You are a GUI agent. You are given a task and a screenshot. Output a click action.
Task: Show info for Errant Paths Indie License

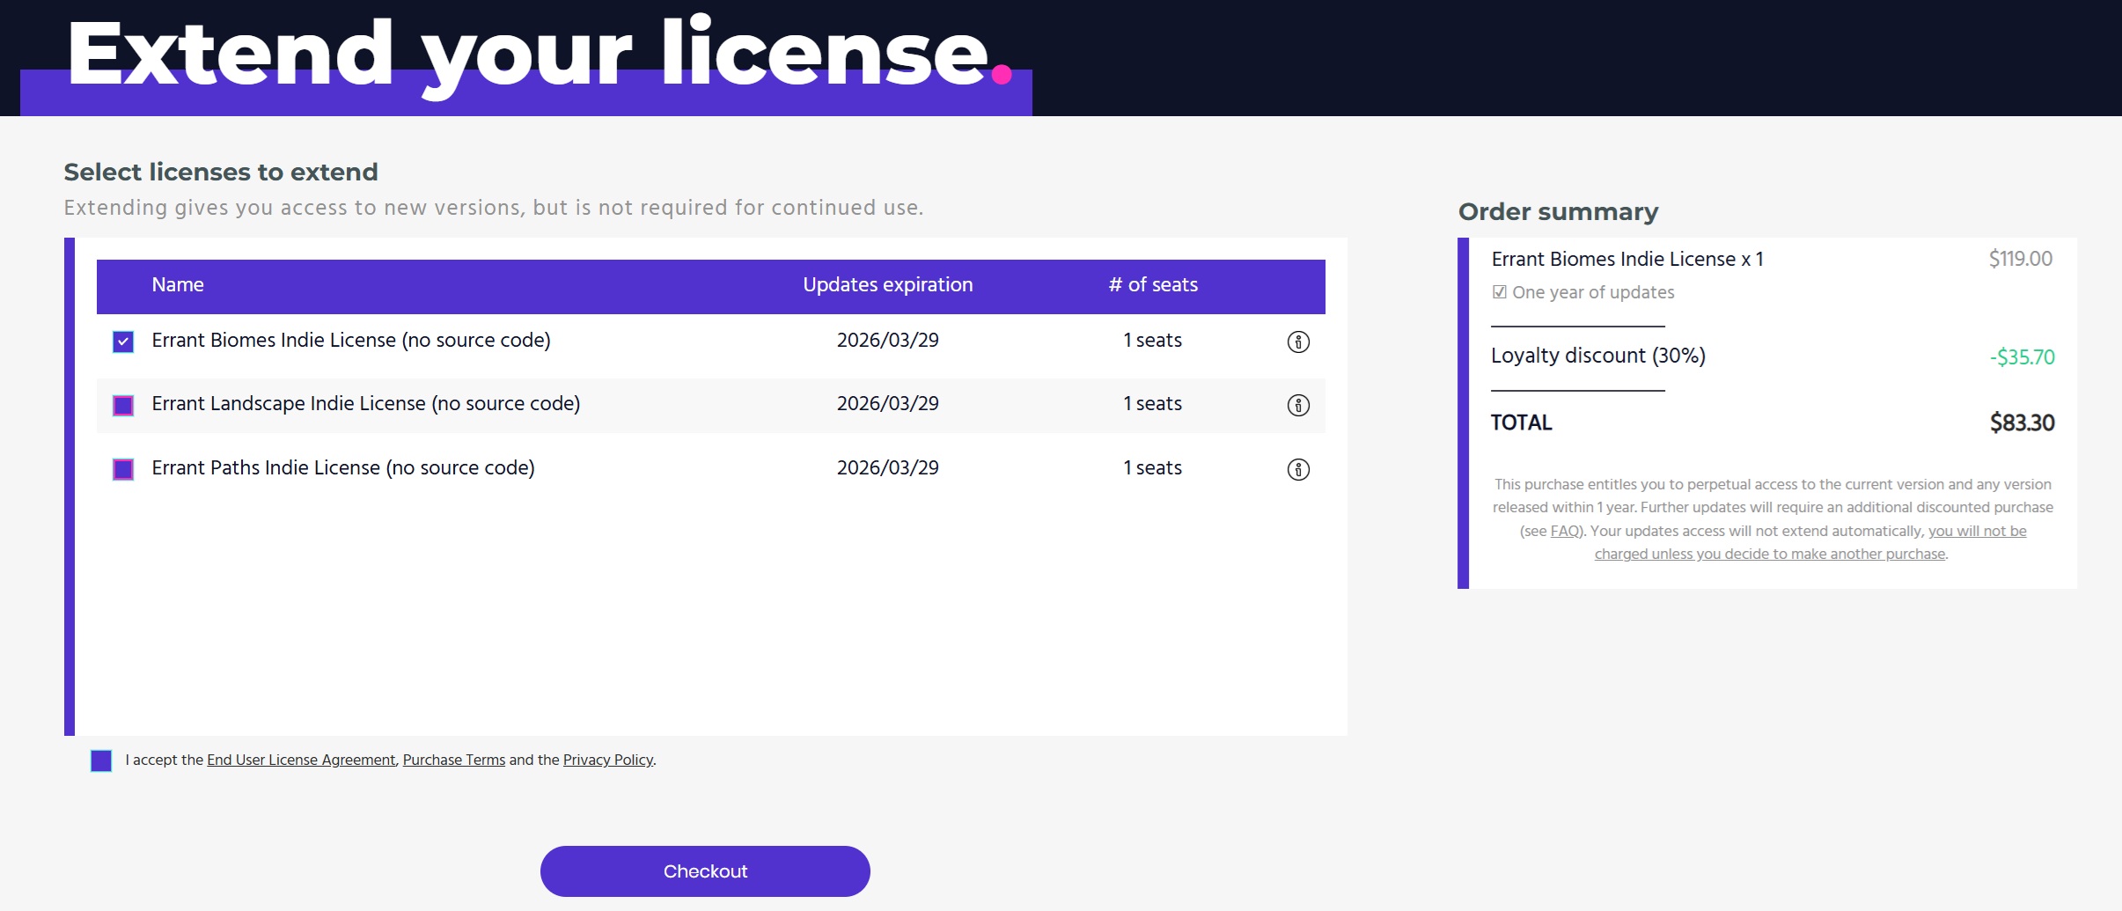point(1298,469)
